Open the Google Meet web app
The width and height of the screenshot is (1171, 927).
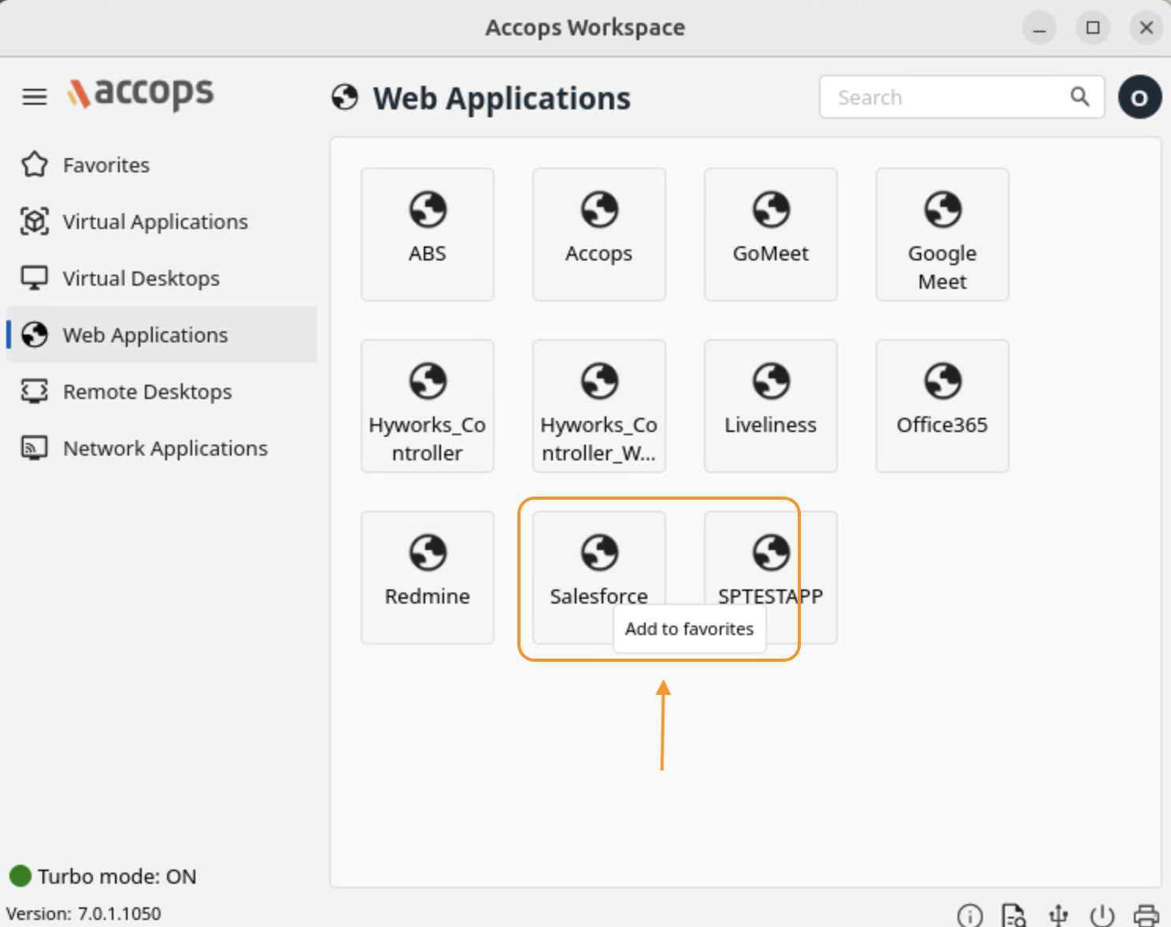coord(942,234)
